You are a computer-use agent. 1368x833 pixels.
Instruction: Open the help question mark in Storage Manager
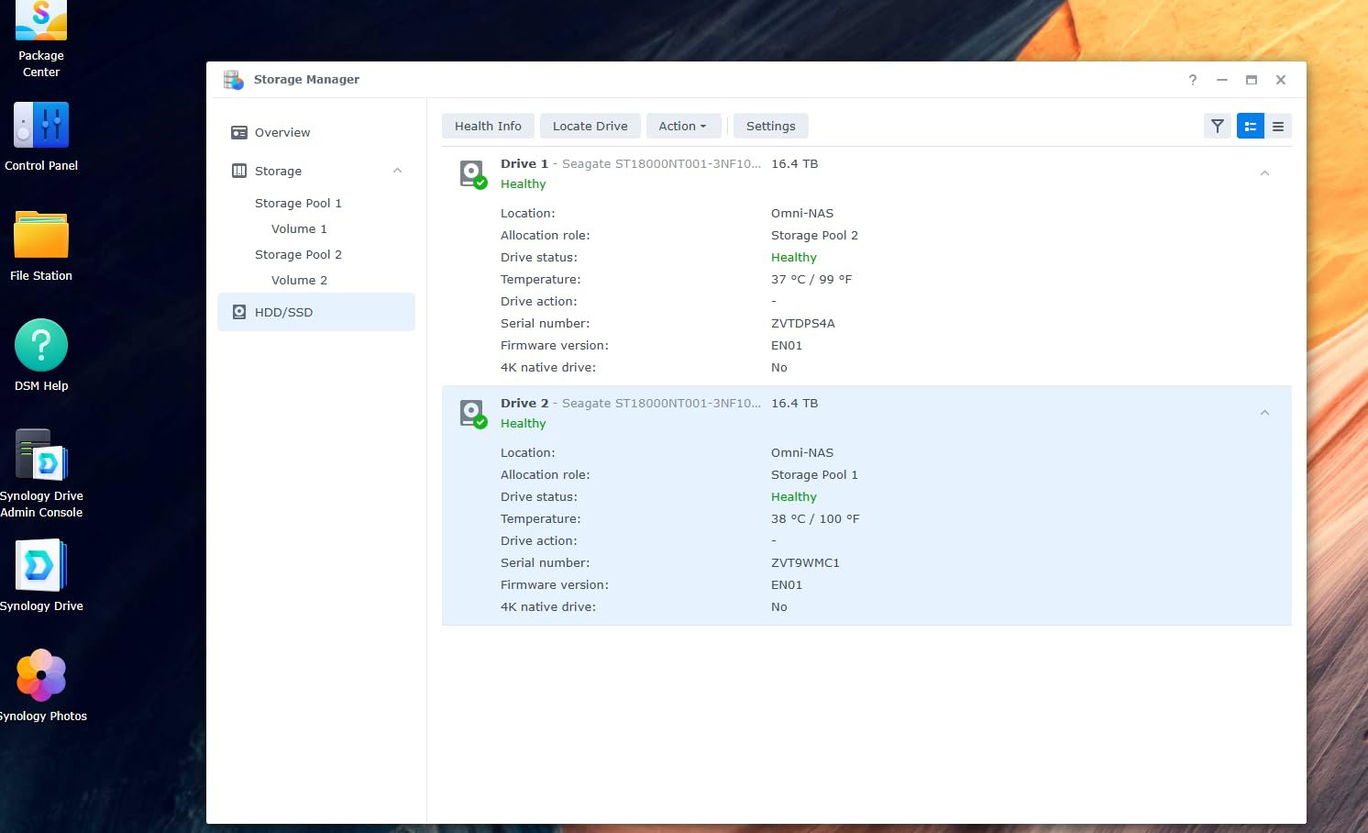[x=1193, y=80]
